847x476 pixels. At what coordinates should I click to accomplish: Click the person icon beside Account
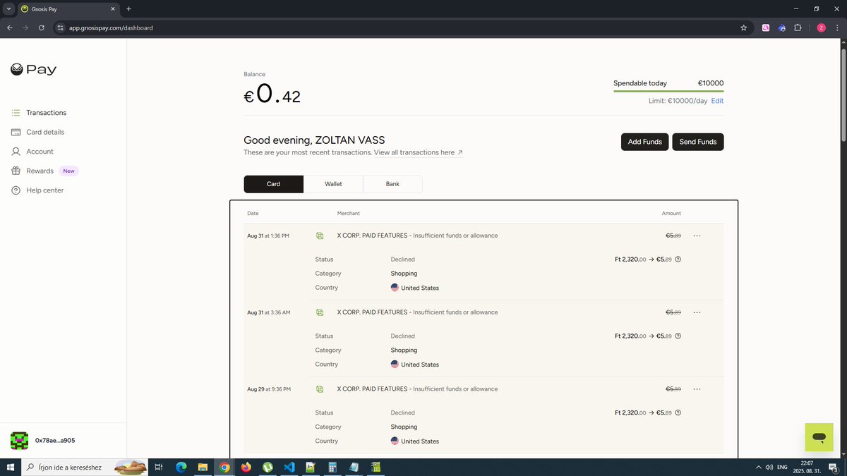pyautogui.click(x=16, y=152)
